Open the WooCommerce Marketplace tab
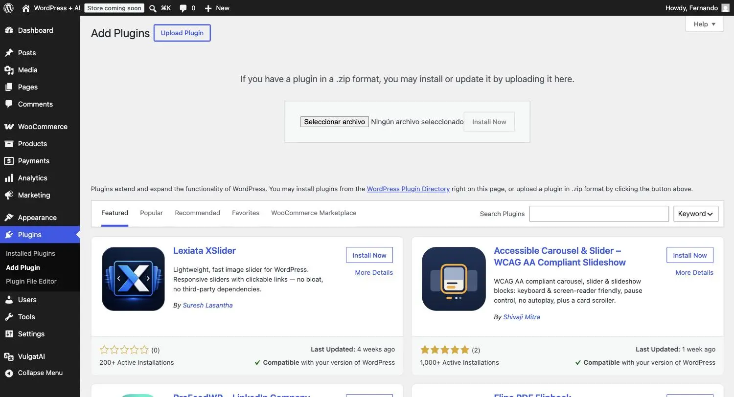This screenshot has height=397, width=734. tap(314, 213)
